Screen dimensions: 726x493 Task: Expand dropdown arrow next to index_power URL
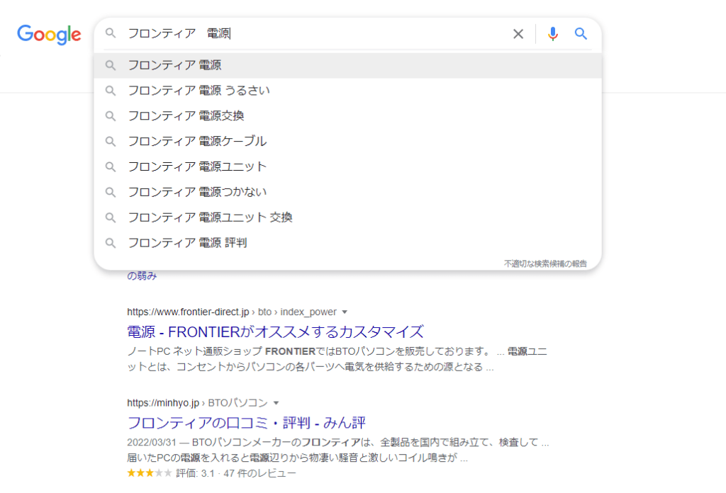[x=345, y=312]
